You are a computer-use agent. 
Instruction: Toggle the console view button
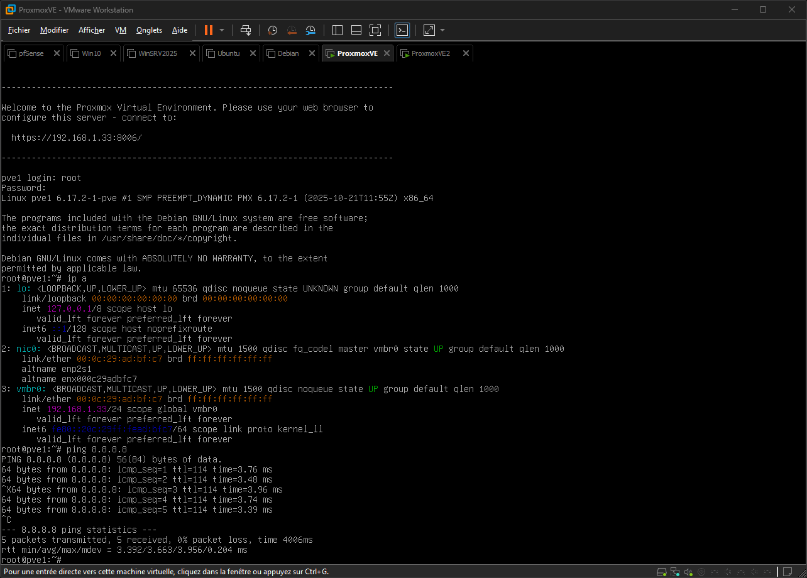click(x=402, y=30)
